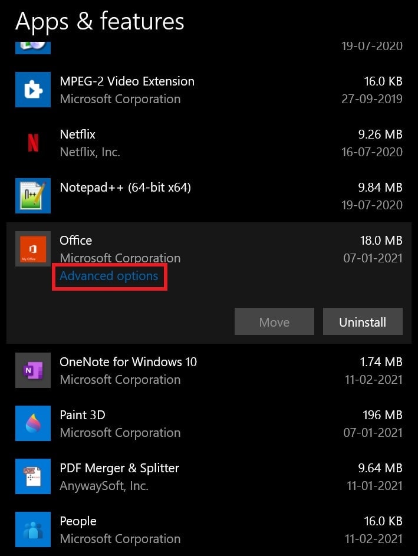Click the disabled Move button
418x556 pixels.
pyautogui.click(x=274, y=321)
